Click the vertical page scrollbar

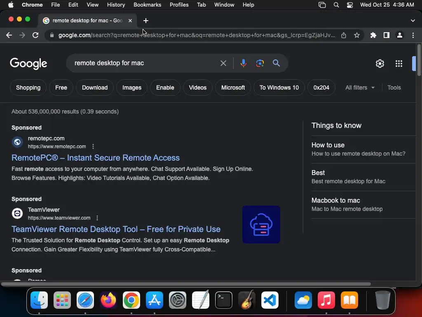419,60
